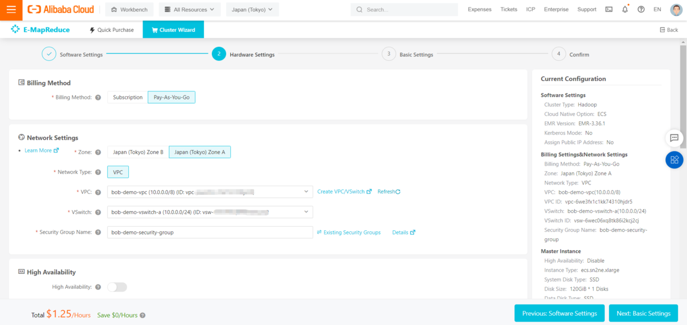The image size is (687, 325).
Task: Toggle Existing Security Groups mode
Action: (349, 232)
